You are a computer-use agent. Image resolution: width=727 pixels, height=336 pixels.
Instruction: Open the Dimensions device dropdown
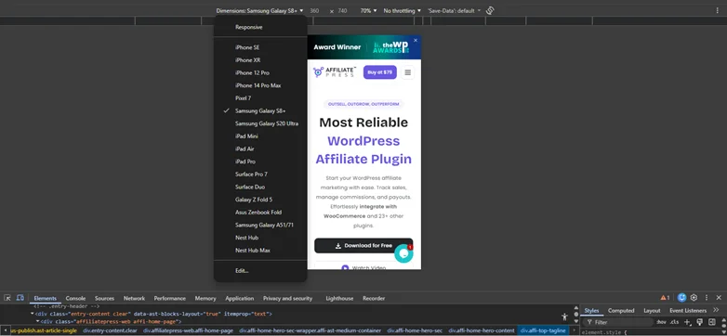tap(259, 10)
